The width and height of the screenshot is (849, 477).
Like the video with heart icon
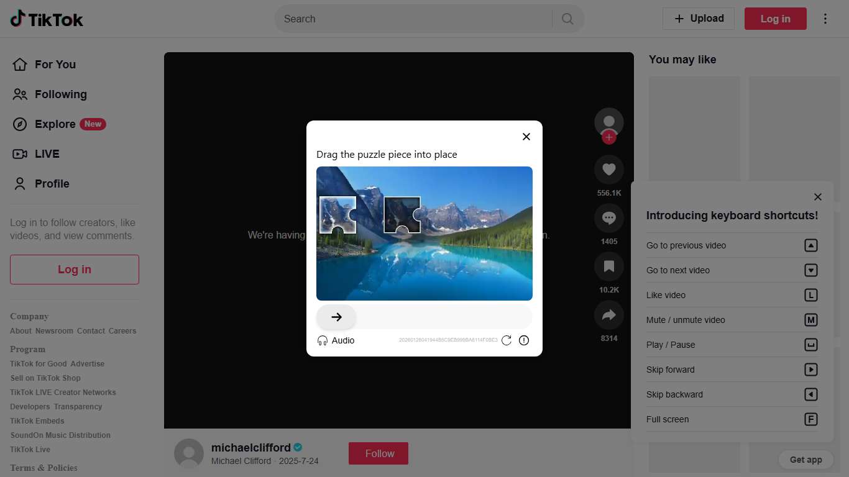coord(608,170)
